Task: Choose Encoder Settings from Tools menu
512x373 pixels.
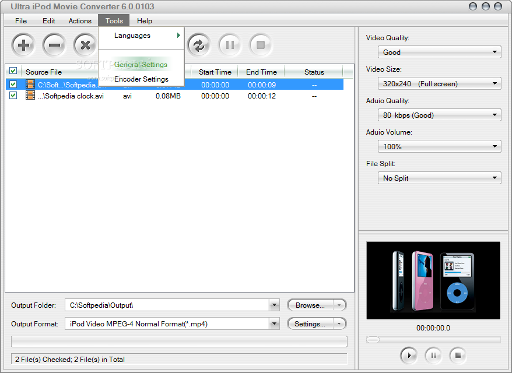Action: pos(141,79)
